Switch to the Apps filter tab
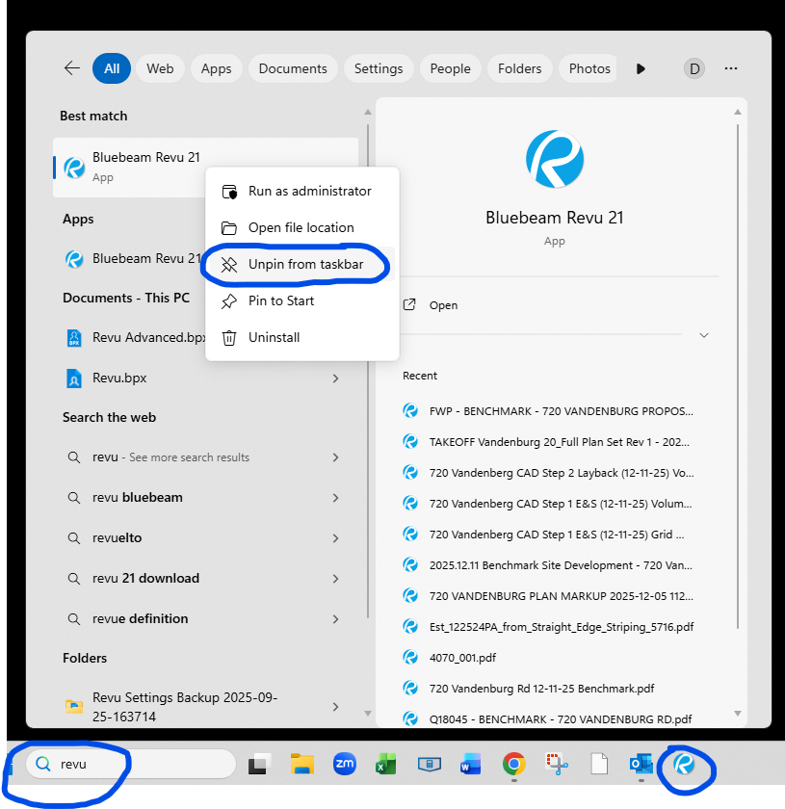 (217, 68)
